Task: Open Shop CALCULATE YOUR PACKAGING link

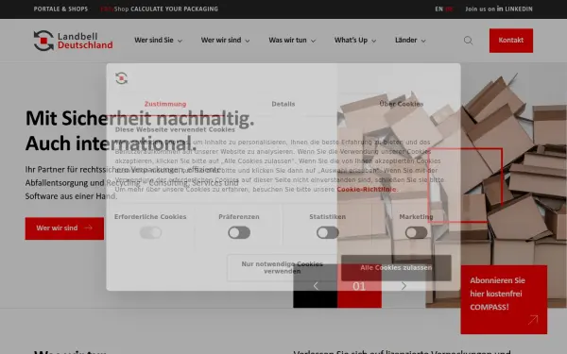Action: pyautogui.click(x=160, y=9)
